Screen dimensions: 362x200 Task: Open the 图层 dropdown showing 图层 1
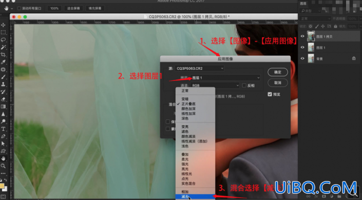(225, 78)
